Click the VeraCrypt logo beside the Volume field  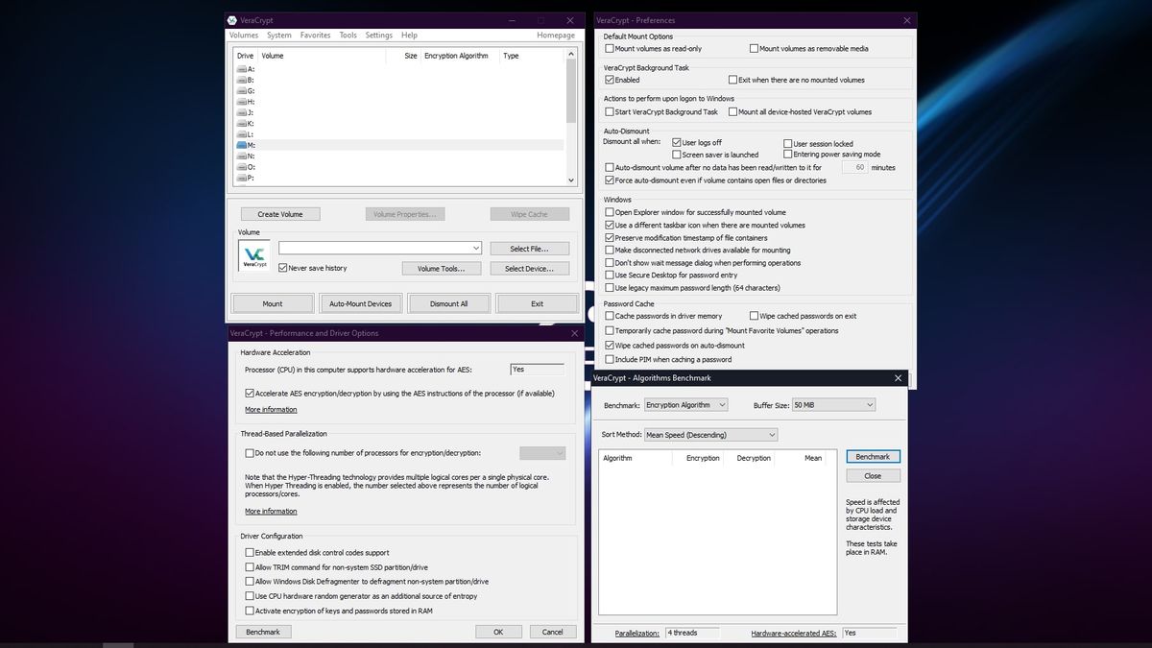tap(252, 255)
